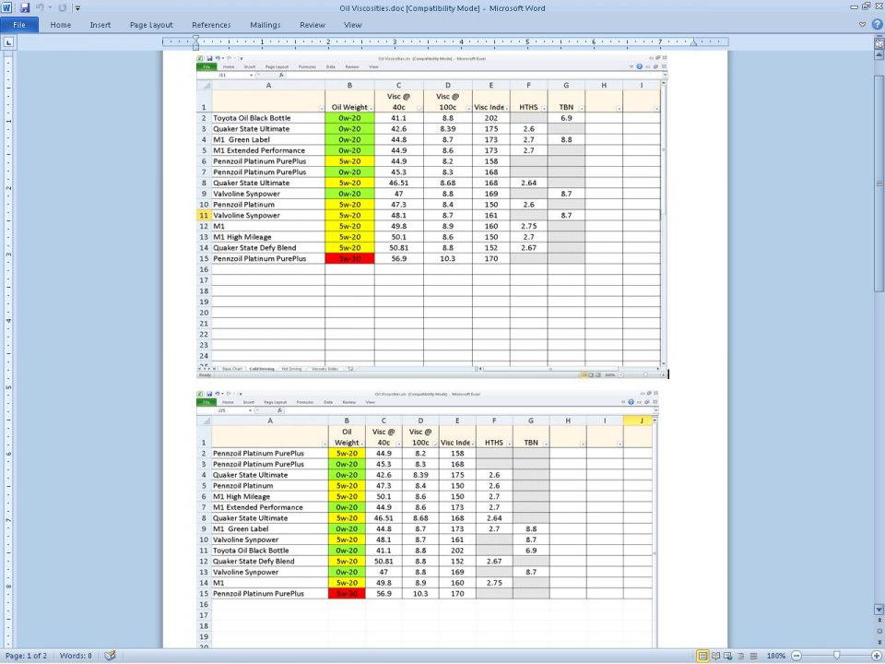The width and height of the screenshot is (885, 664).
Task: Click the Zoom Out minus button
Action: point(796,656)
